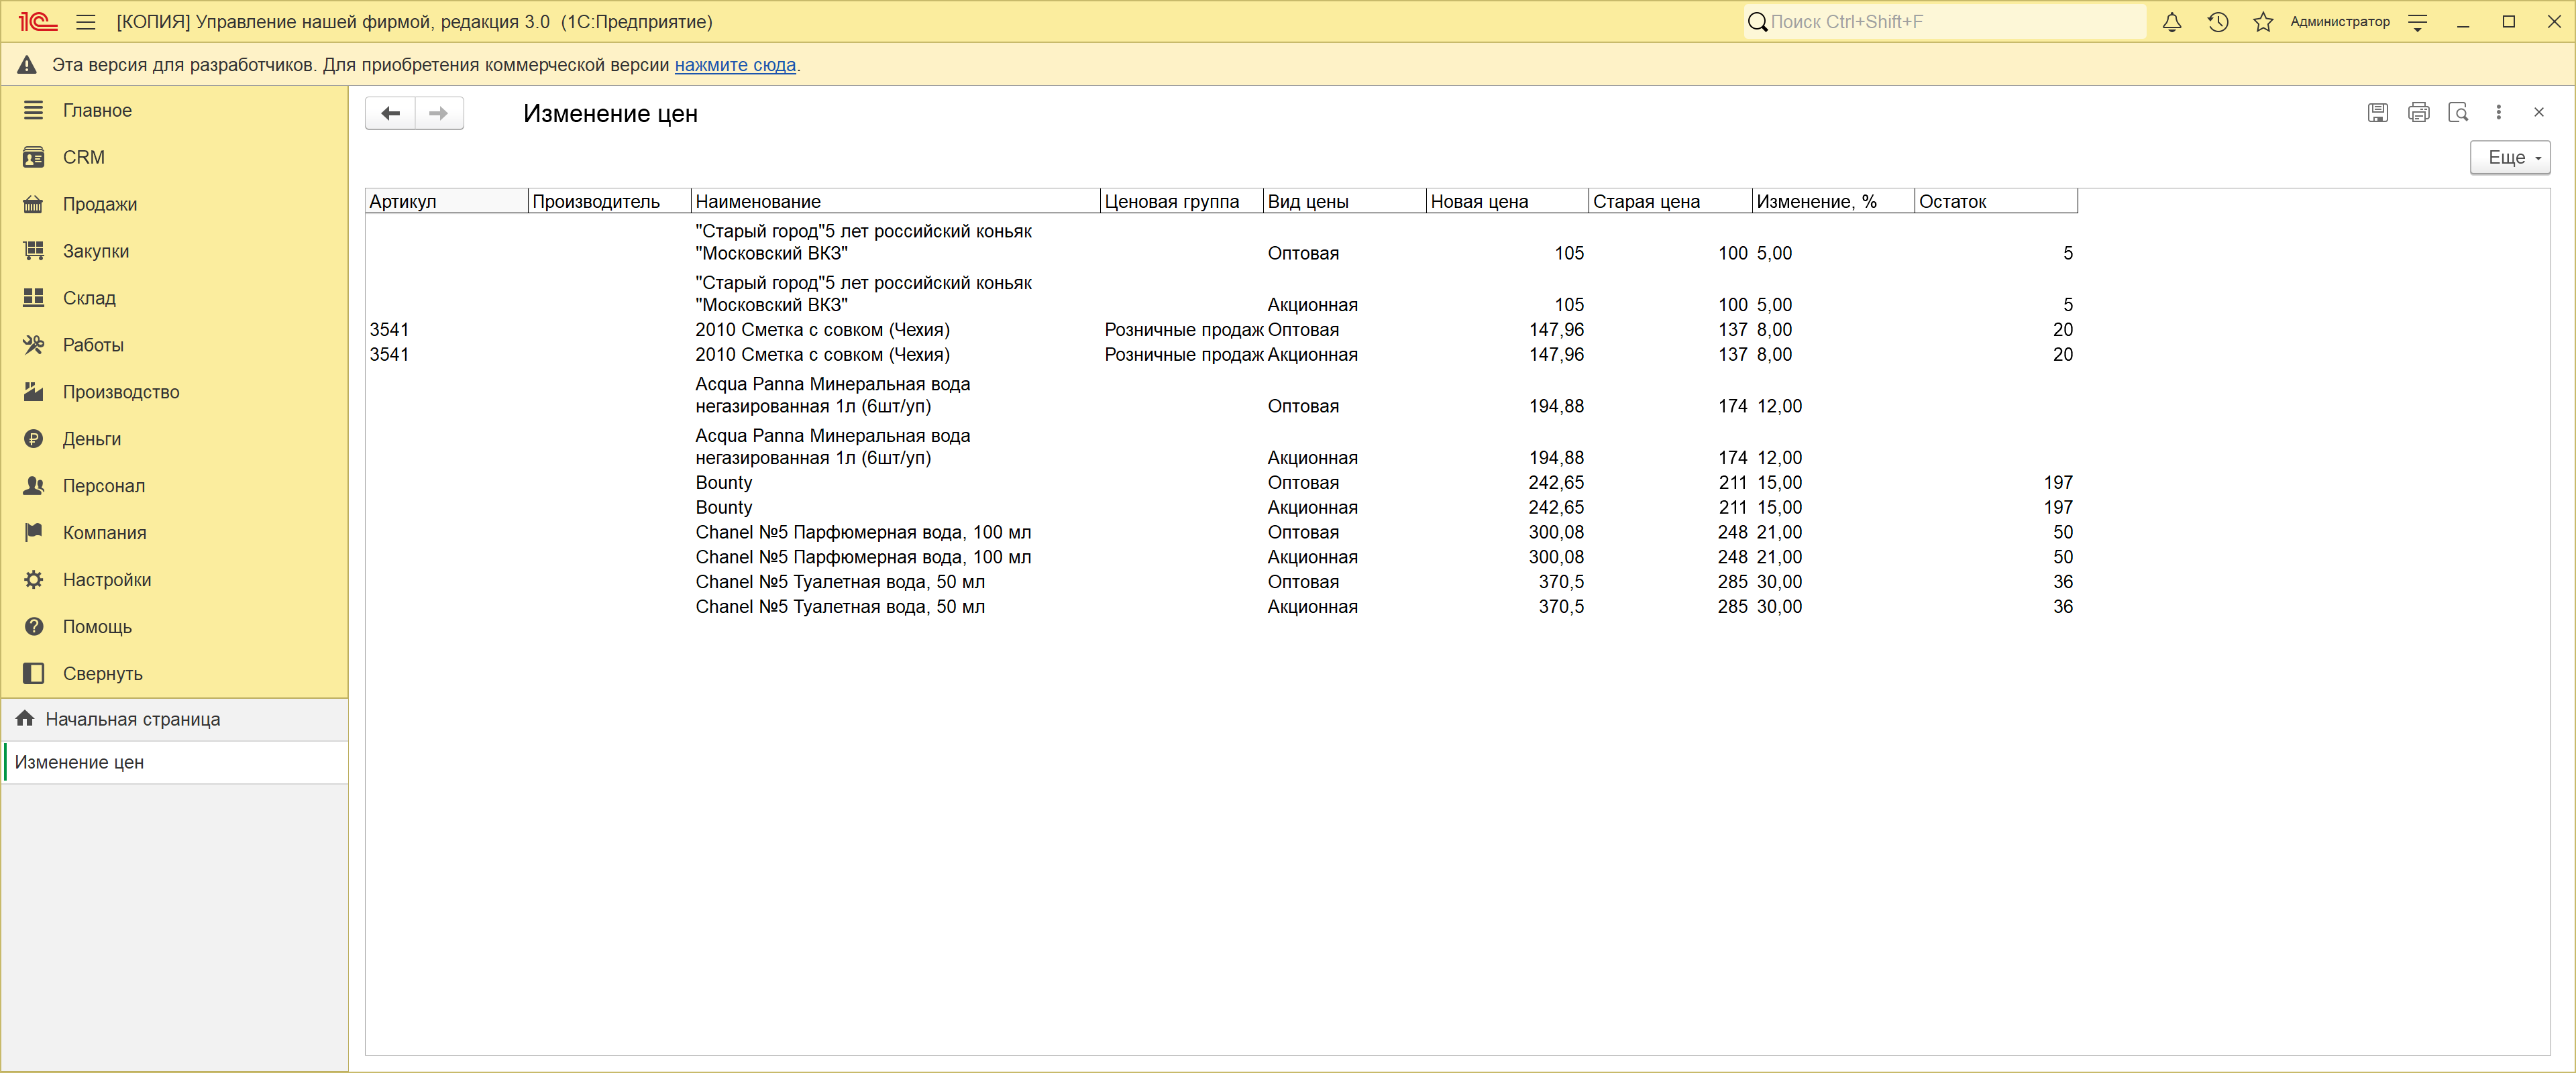Select the Bounty Оптовая row name cell
The width and height of the screenshot is (2576, 1073).
[x=896, y=483]
